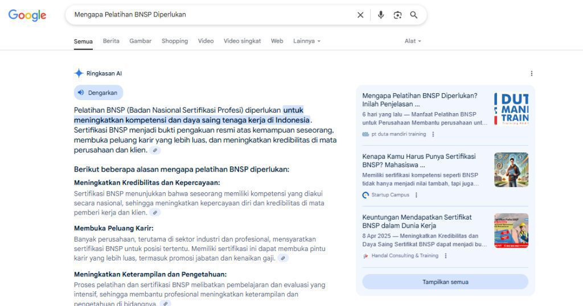Open Kenapa Kamu Harus Punya Sertifikasi article
Screen dimensions: 583x306
(x=419, y=160)
